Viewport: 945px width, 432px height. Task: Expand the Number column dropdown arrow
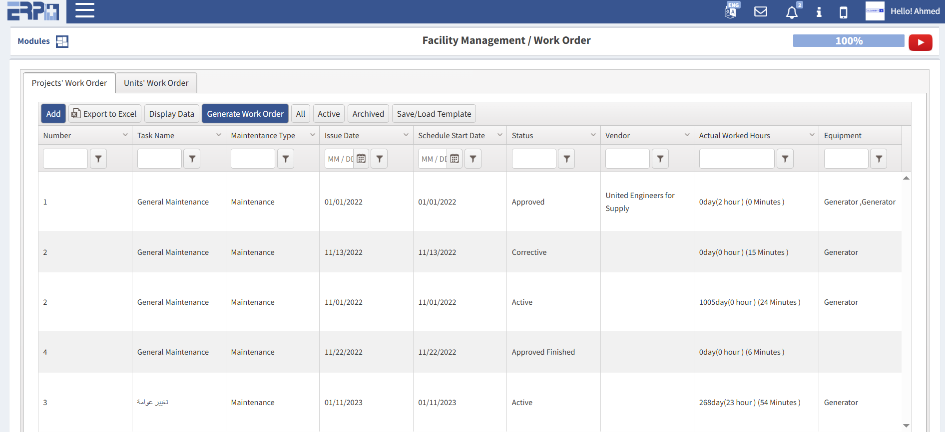coord(125,135)
